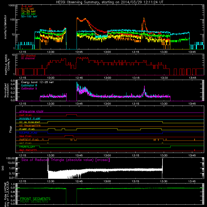This screenshot has height=207, width=207.
Task: Click the FLARE FLAG label
Action: pyautogui.click(x=27, y=129)
